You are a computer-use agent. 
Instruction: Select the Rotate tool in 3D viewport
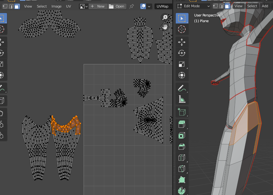[182, 53]
